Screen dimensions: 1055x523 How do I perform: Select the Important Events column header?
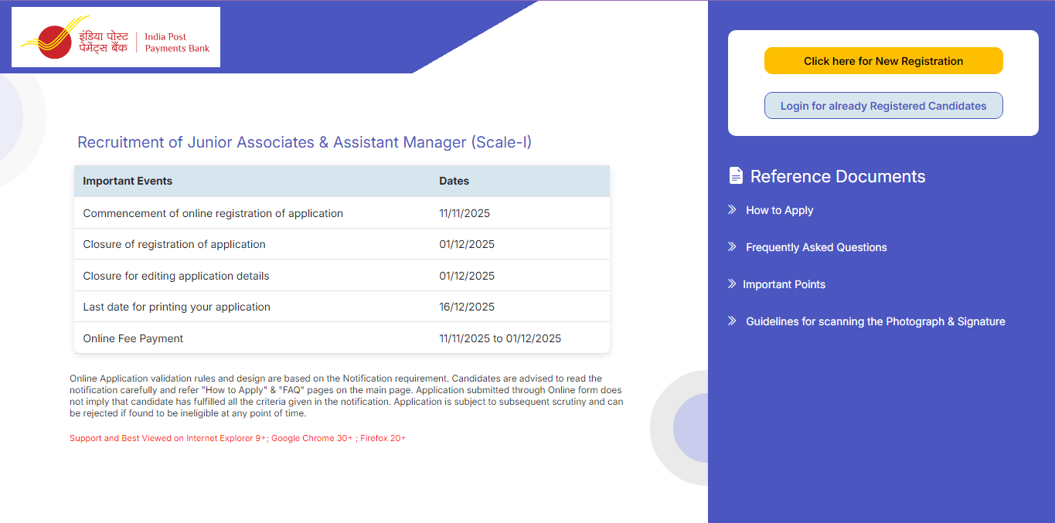128,180
